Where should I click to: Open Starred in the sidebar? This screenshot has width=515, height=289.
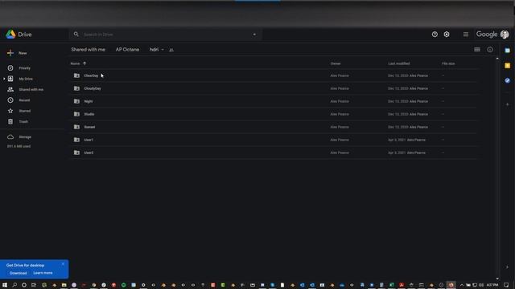[25, 111]
